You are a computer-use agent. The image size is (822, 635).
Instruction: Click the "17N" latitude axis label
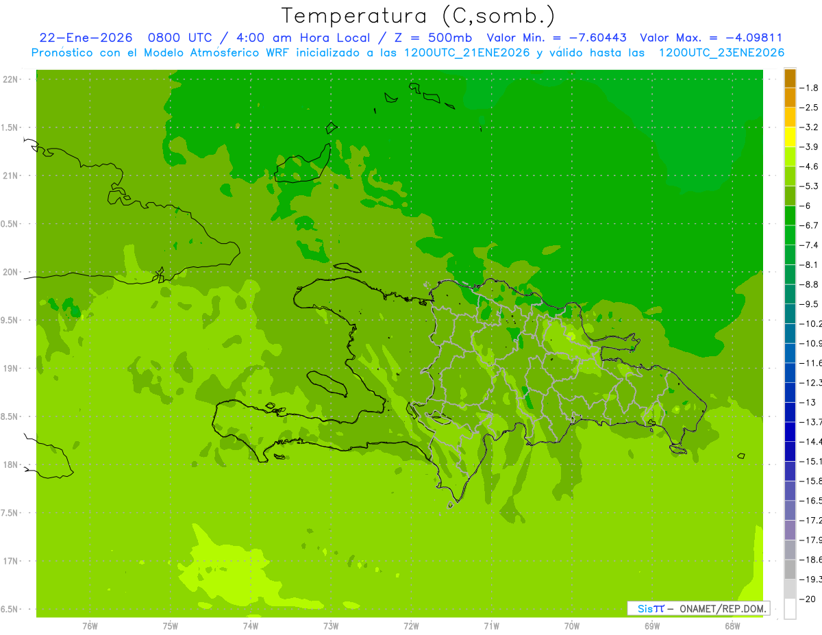pyautogui.click(x=11, y=561)
